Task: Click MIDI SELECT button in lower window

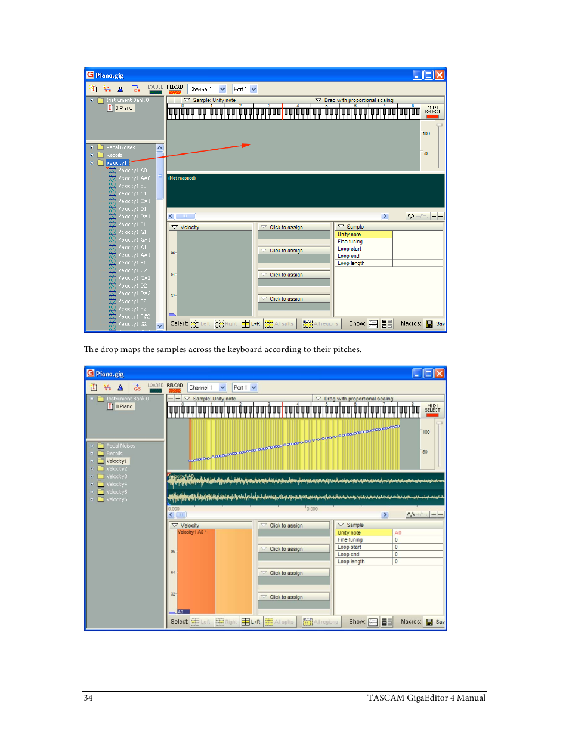Action: click(x=432, y=410)
